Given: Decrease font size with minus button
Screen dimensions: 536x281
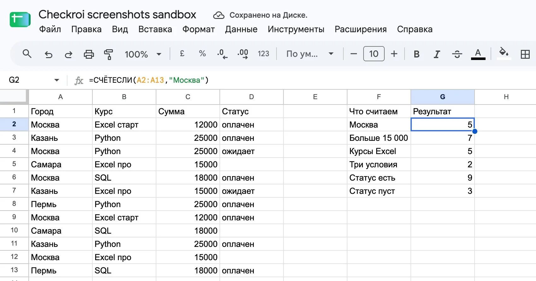Looking at the screenshot, I should click(353, 54).
